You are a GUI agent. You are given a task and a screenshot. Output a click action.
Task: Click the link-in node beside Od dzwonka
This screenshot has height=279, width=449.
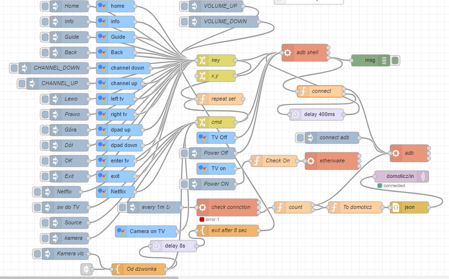(x=87, y=269)
